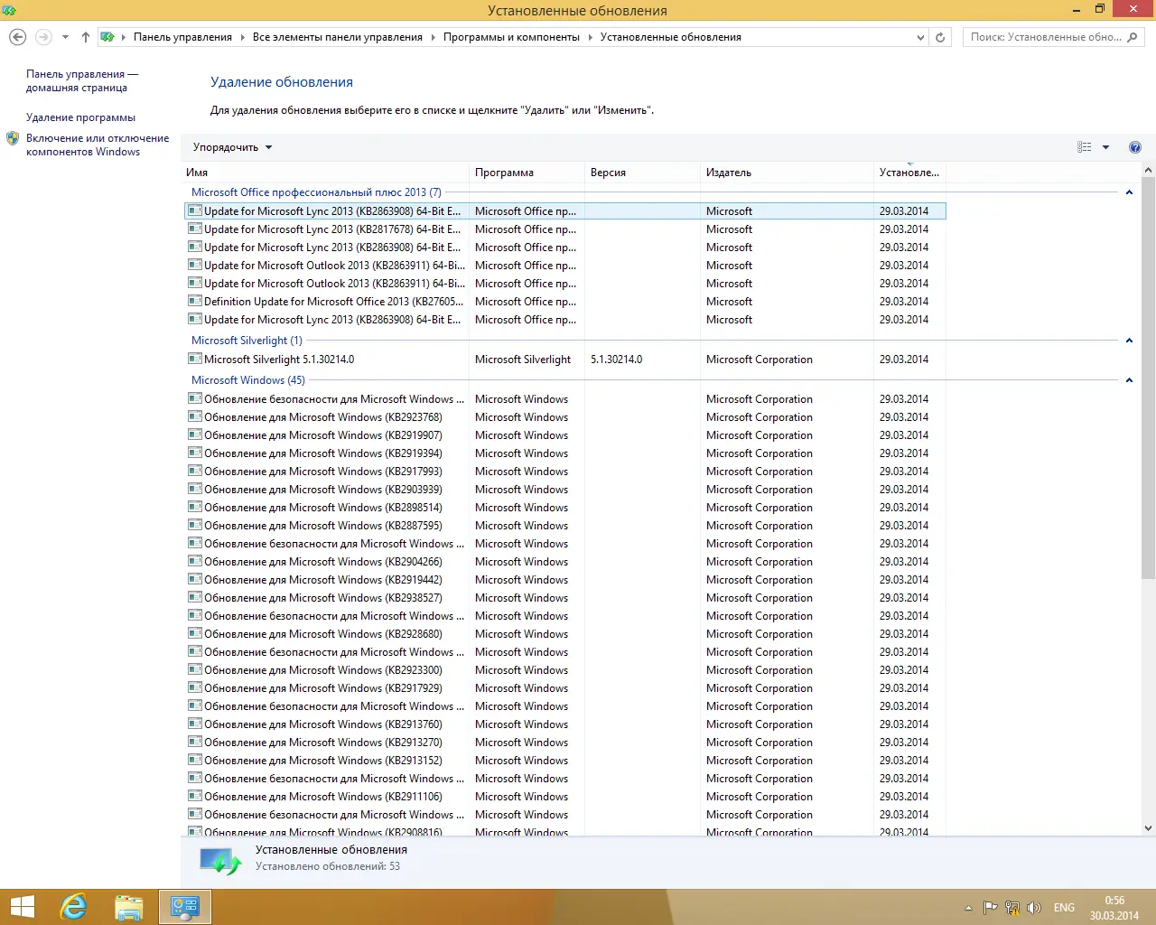Screen dimensions: 1156x925
Task: Open the Action Center flag in the tray
Action: [990, 908]
